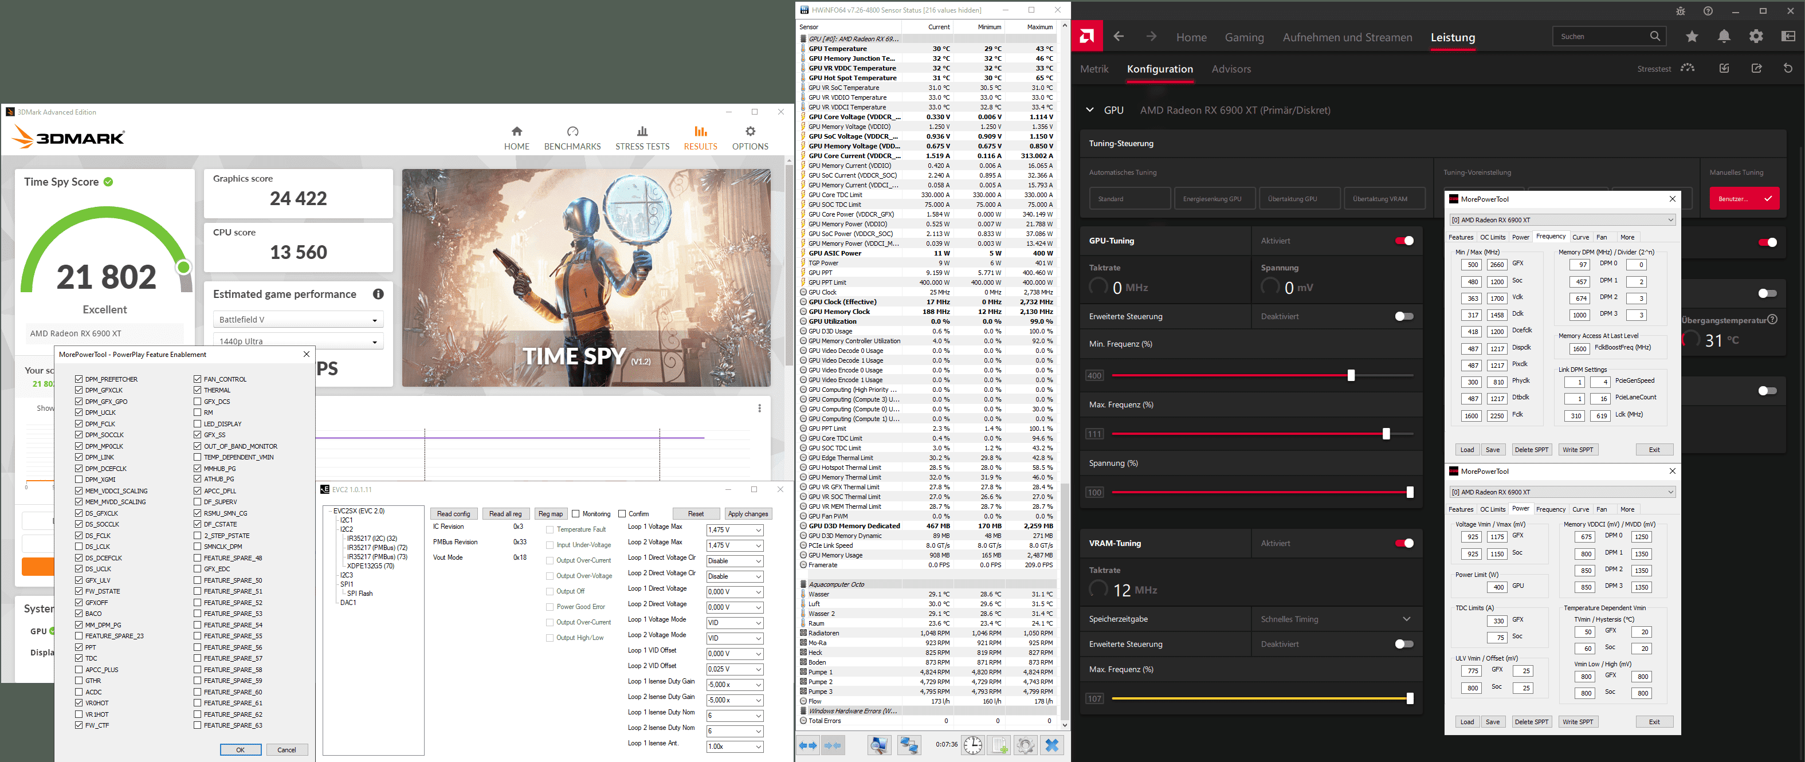Open 1440p Ultra resolution dropdown

(x=298, y=341)
